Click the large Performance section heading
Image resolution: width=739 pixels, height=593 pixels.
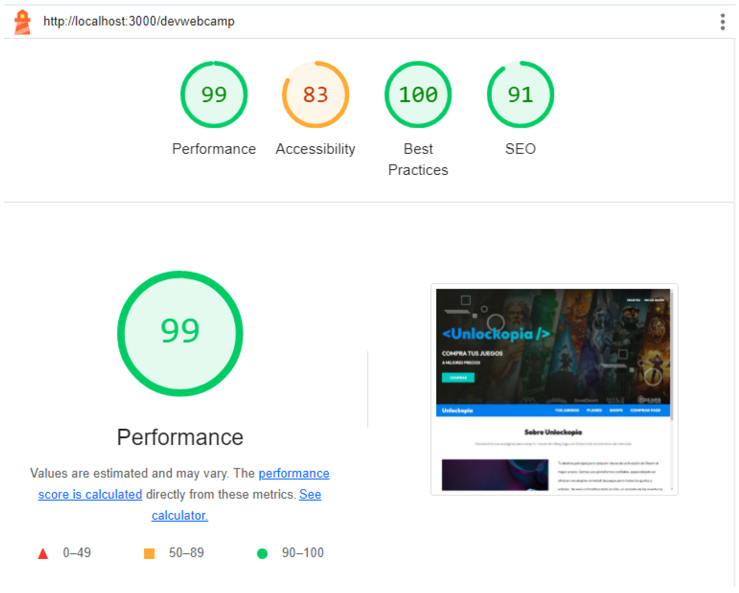coord(180,437)
